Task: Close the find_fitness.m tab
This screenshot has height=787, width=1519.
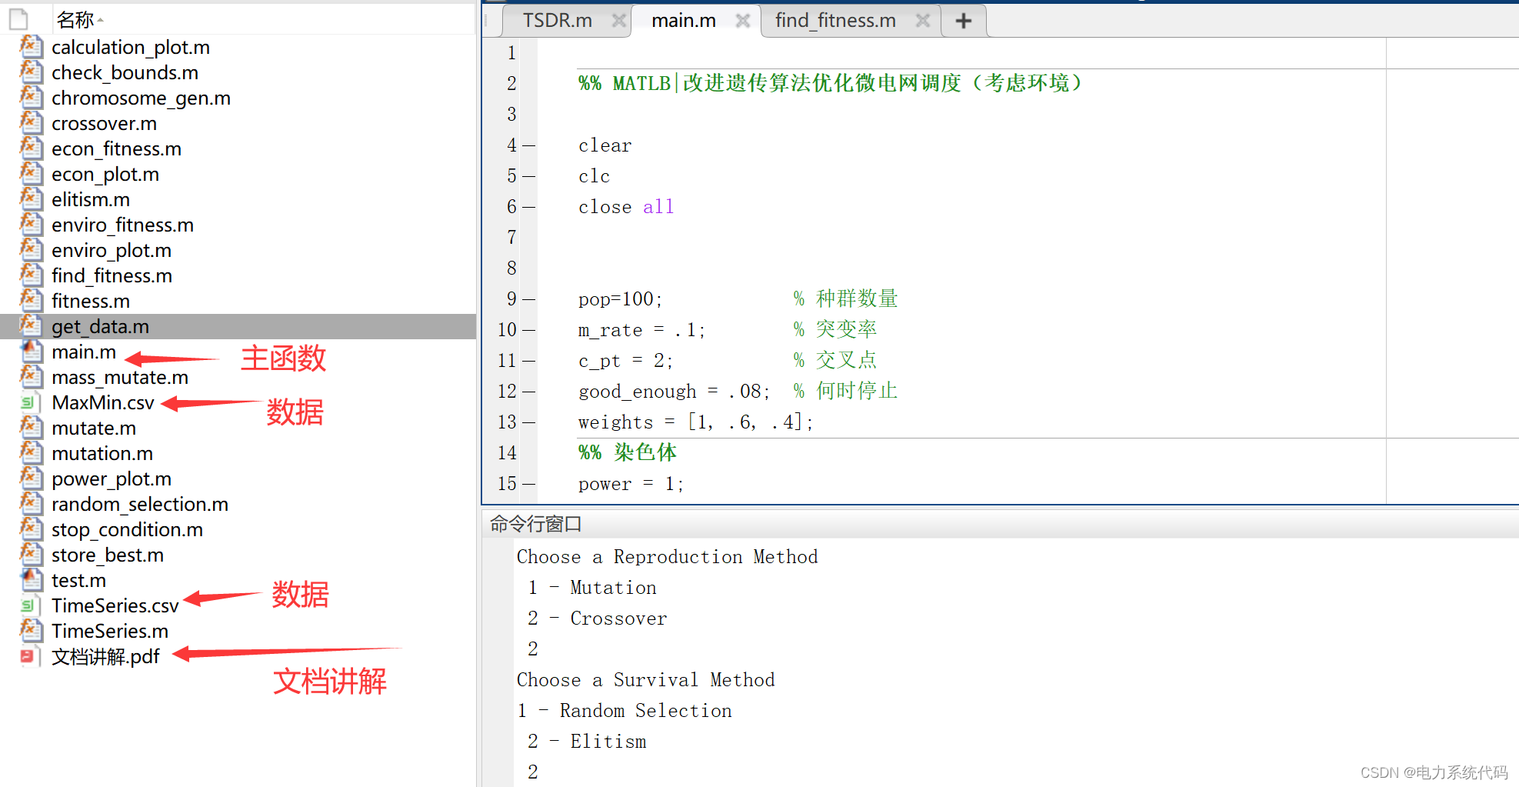Action: (923, 21)
